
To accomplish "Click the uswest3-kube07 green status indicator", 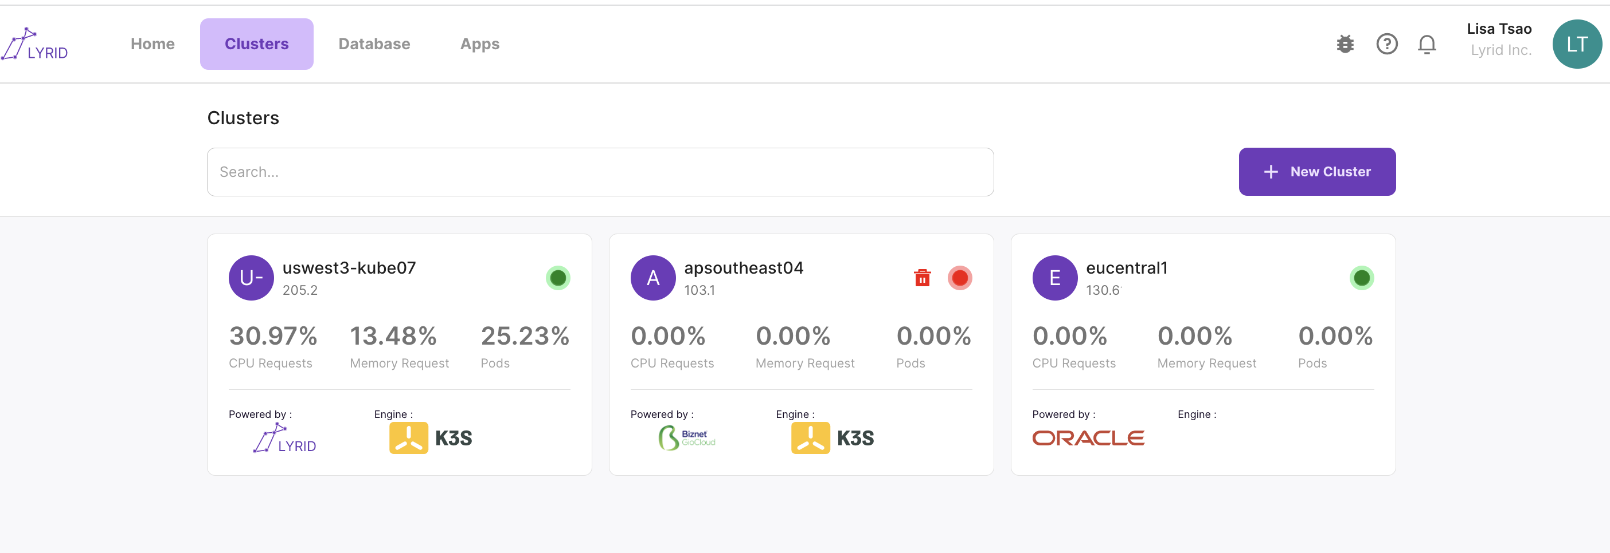I will pyautogui.click(x=557, y=278).
